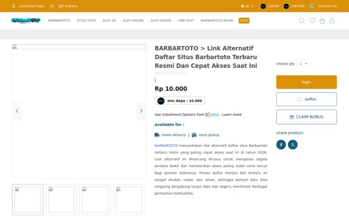The image size is (349, 218).
Task: Click the CLAIM BONUS button
Action: pos(306,117)
